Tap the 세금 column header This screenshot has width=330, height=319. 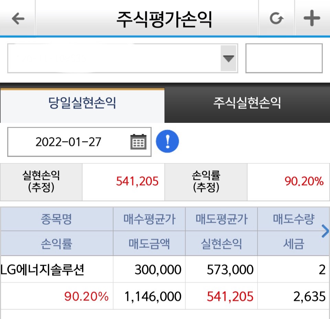click(x=294, y=244)
